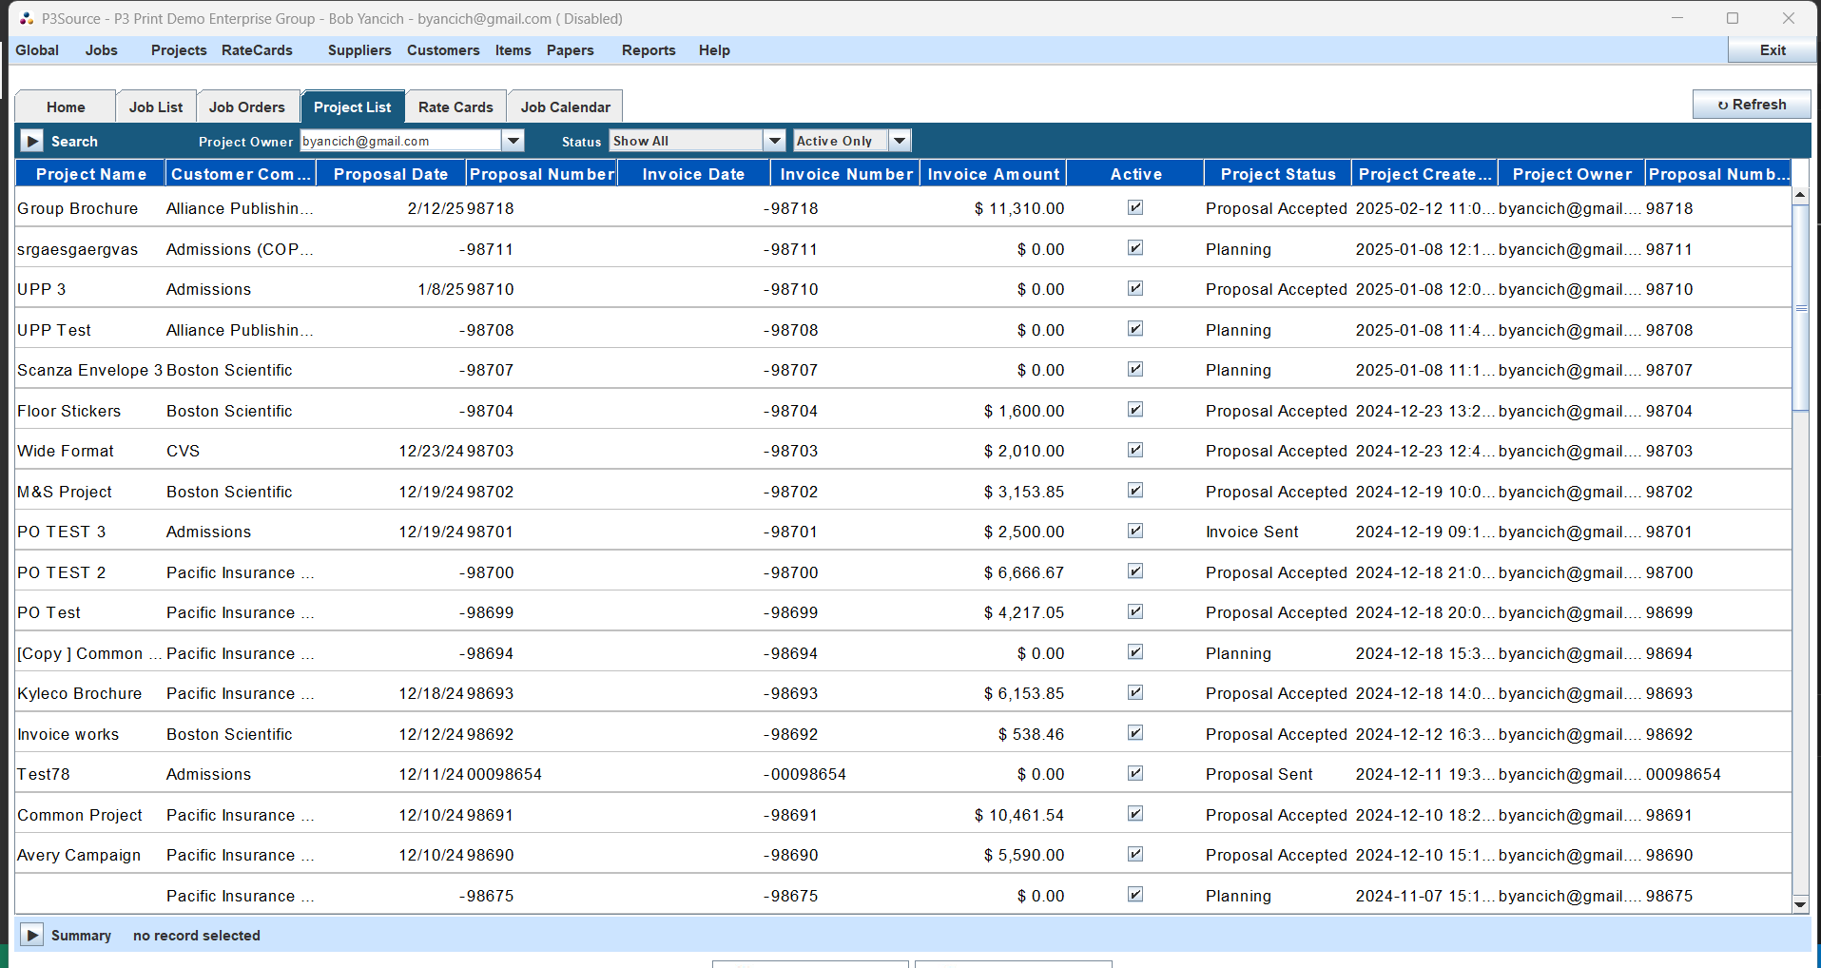1821x968 pixels.
Task: Open the 'Active Only' dropdown
Action: pos(898,140)
